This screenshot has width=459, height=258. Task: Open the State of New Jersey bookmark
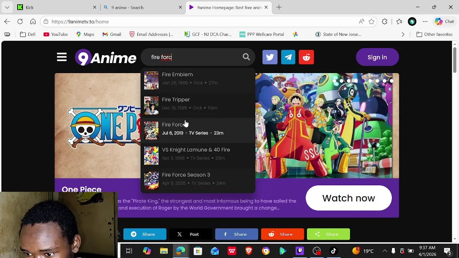pos(338,34)
